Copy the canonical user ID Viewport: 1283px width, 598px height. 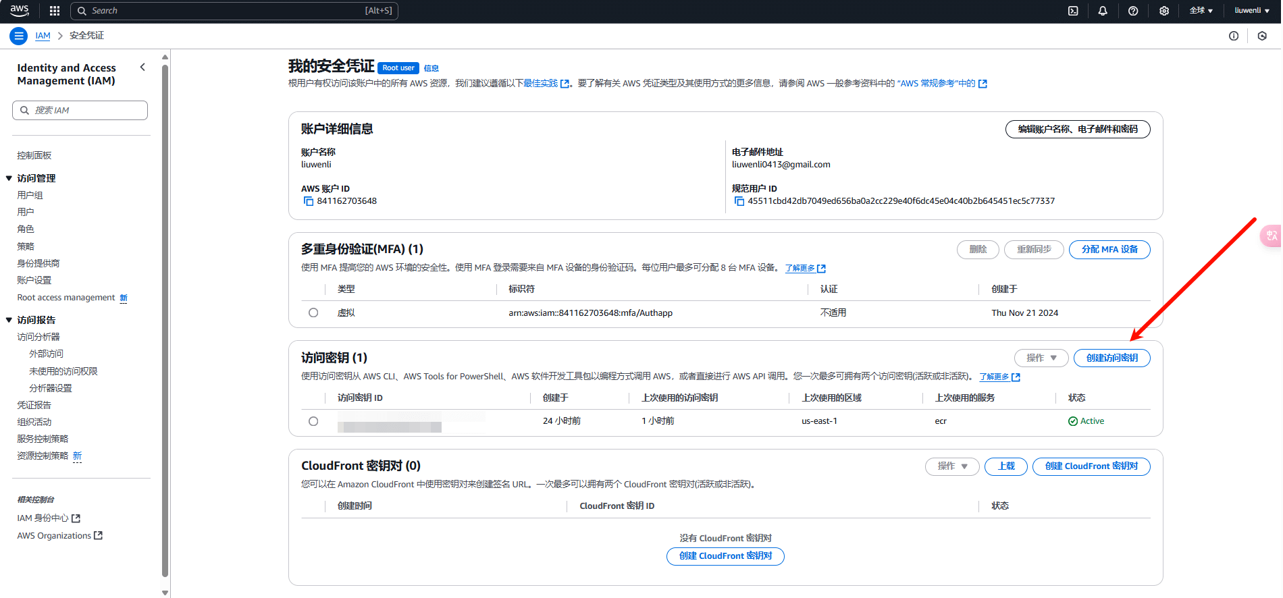739,201
